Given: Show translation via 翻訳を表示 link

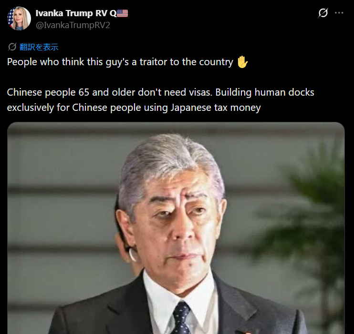Looking at the screenshot, I should (39, 47).
